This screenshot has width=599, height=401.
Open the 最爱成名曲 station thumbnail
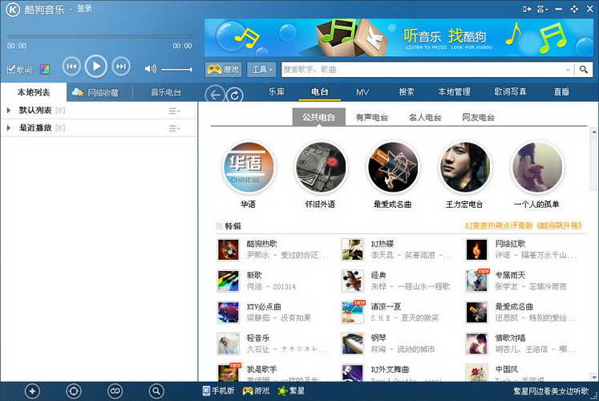[393, 167]
